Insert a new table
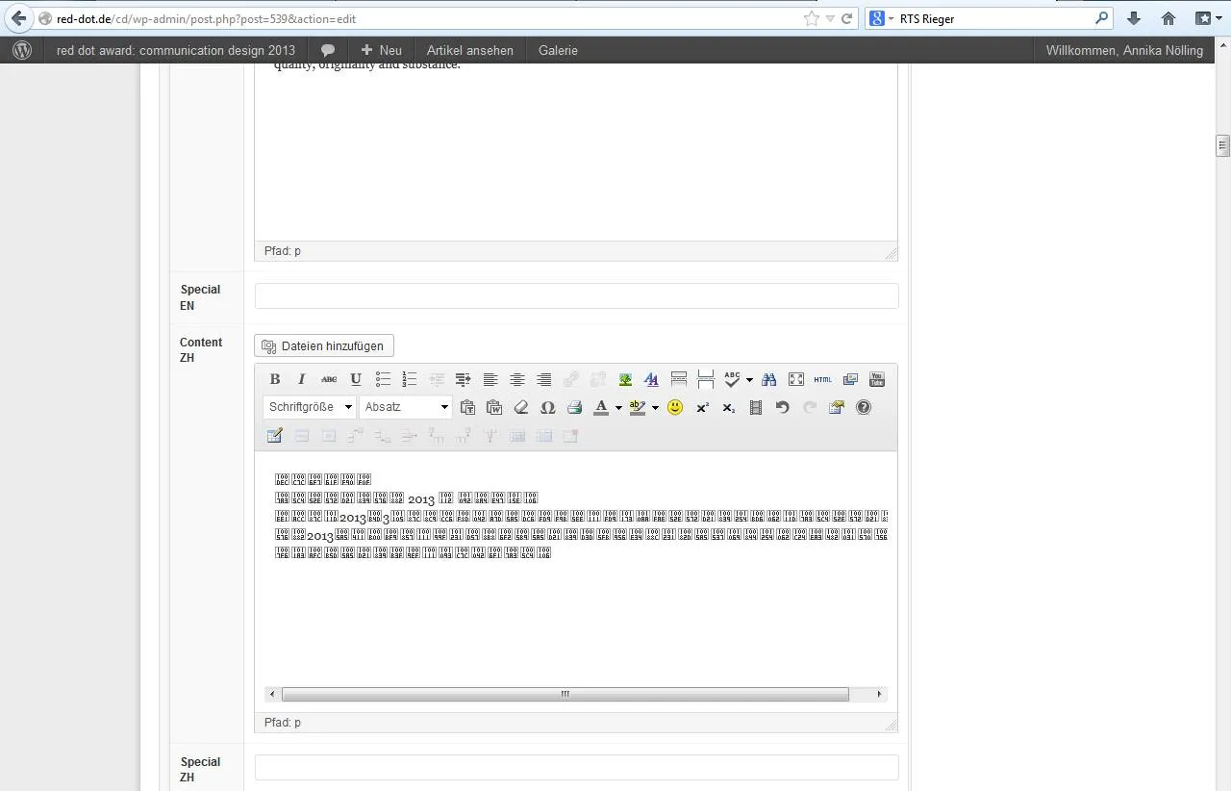The height and width of the screenshot is (791, 1231). pos(275,436)
